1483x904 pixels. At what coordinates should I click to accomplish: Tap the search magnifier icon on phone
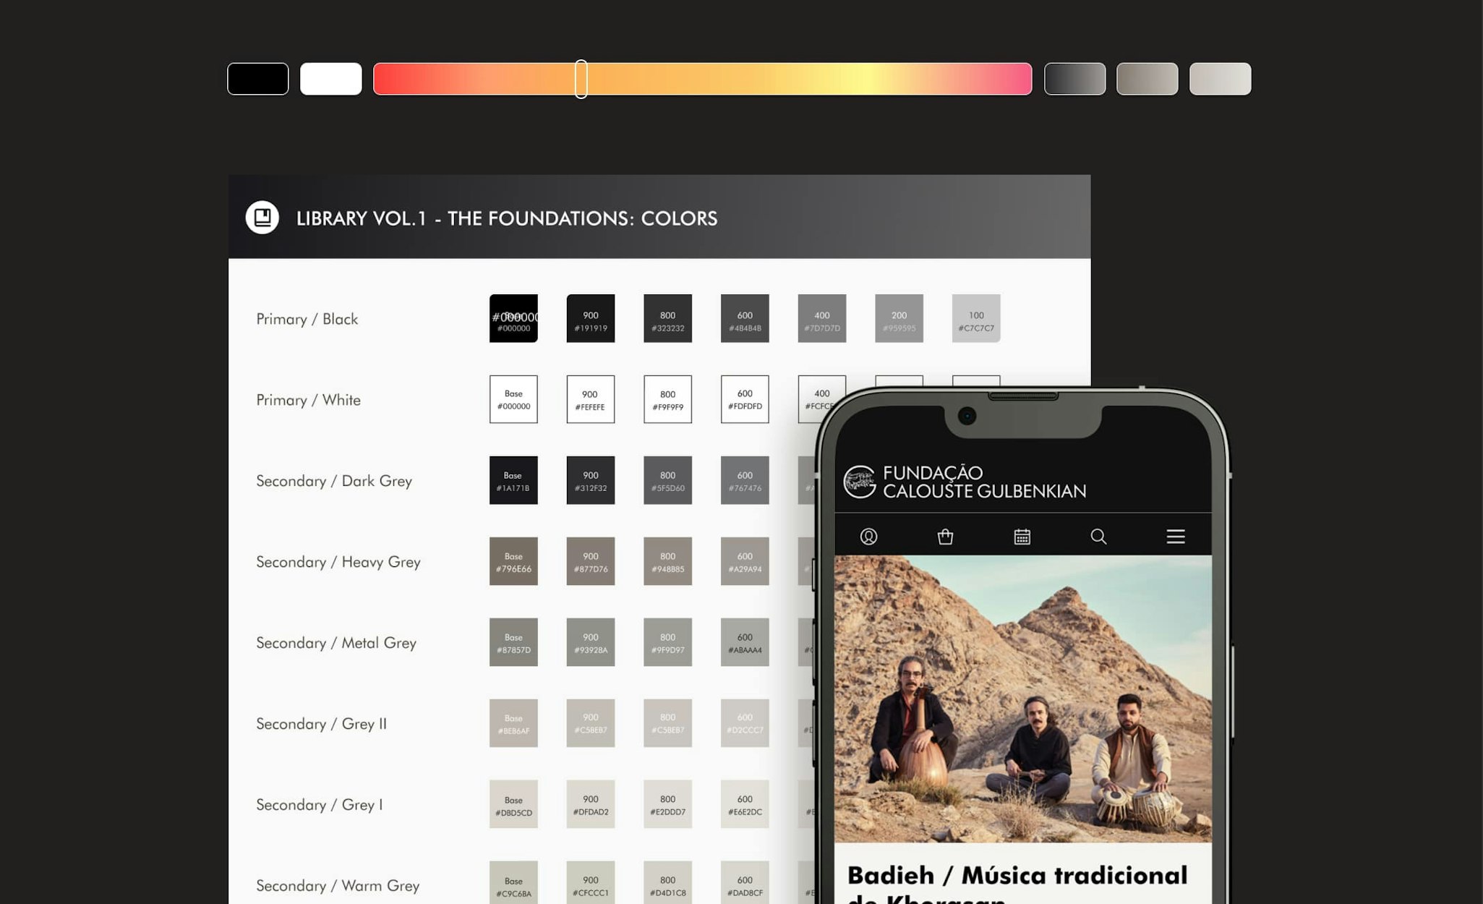[1098, 537]
